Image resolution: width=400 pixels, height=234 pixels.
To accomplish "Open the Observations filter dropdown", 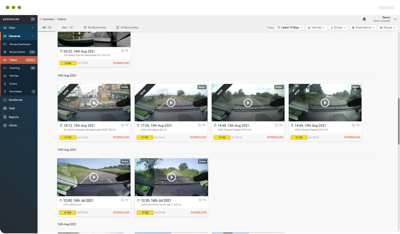I will (363, 28).
